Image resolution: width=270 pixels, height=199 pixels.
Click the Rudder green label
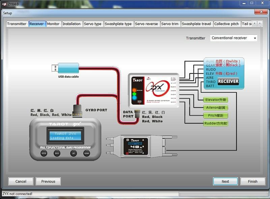click(x=216, y=123)
